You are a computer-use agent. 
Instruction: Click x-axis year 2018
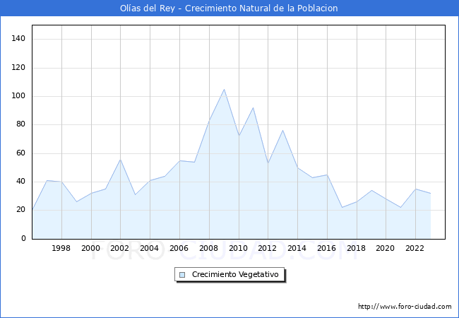[356, 248]
